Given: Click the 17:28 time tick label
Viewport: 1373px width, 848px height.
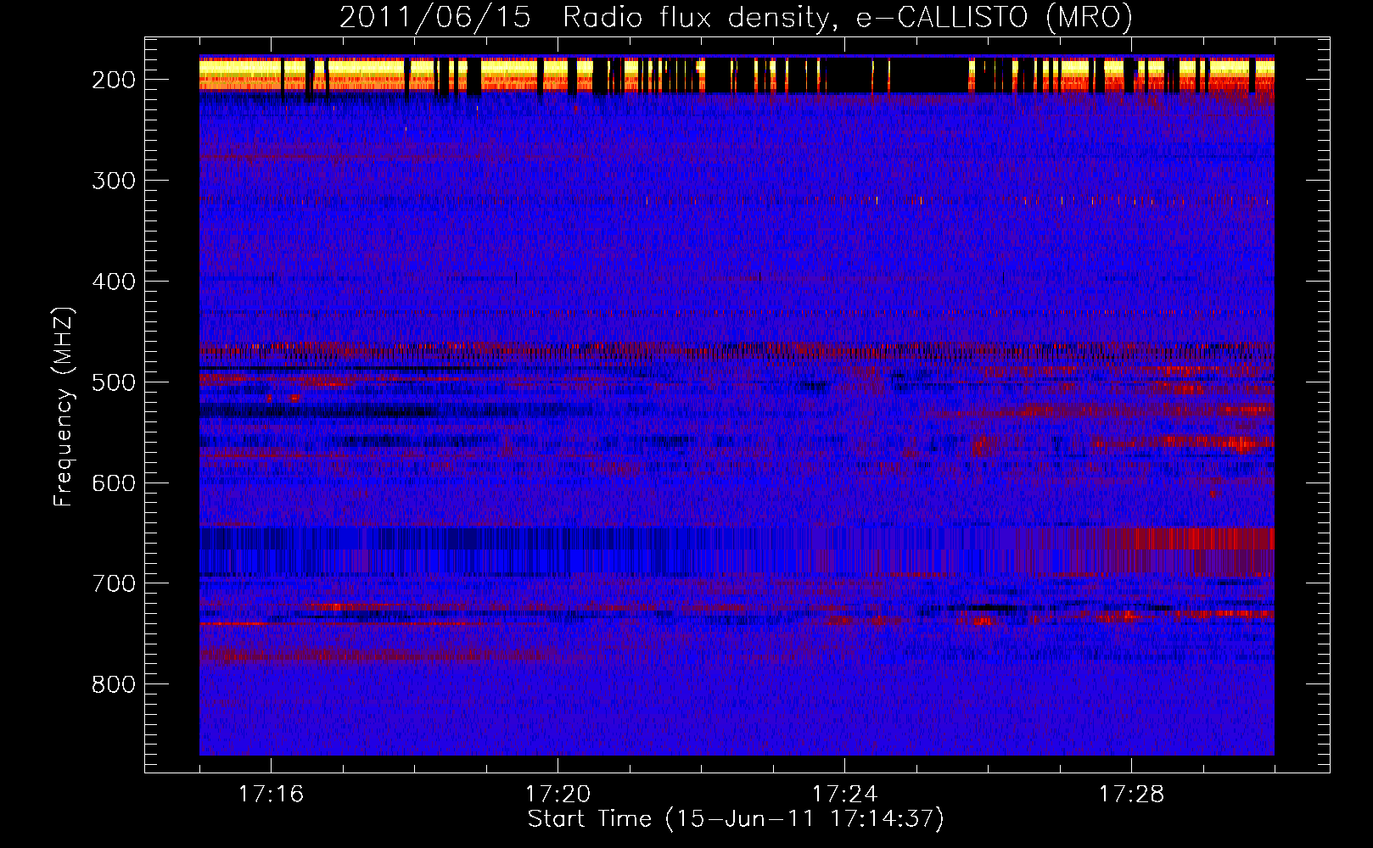Looking at the screenshot, I should (1131, 794).
